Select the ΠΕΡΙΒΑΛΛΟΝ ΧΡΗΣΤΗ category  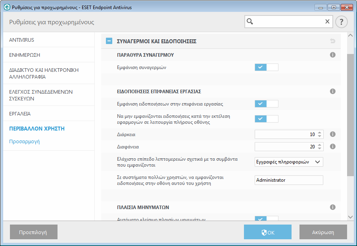click(x=37, y=129)
